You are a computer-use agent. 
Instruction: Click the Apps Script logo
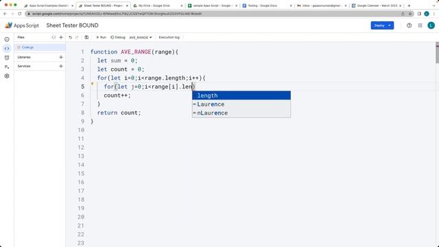[x=22, y=25]
